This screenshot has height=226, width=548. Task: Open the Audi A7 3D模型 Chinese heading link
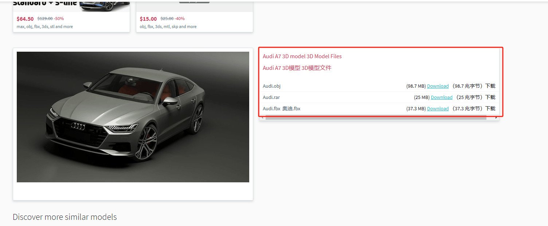click(297, 68)
